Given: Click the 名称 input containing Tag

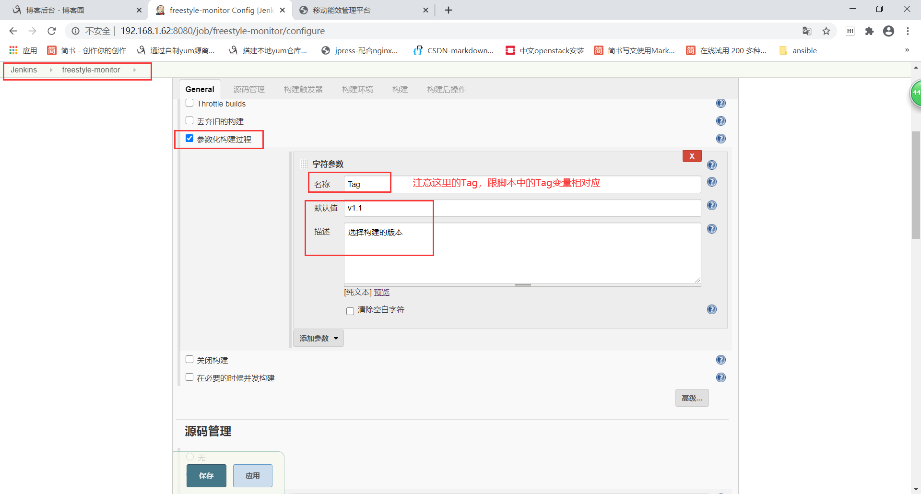Looking at the screenshot, I should pos(522,184).
